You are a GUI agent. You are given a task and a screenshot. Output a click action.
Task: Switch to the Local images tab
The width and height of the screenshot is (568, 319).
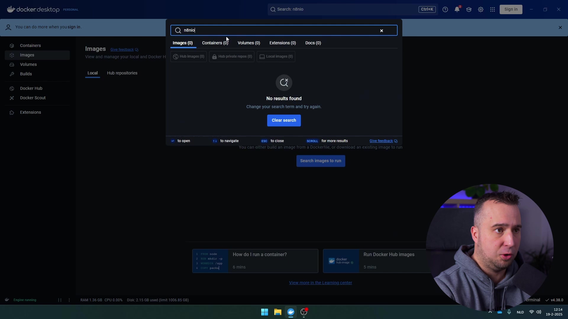[x=93, y=73]
